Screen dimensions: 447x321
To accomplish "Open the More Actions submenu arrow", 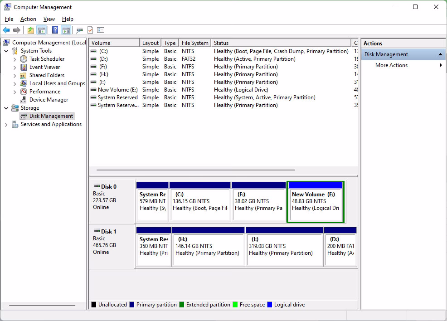I will (x=441, y=65).
